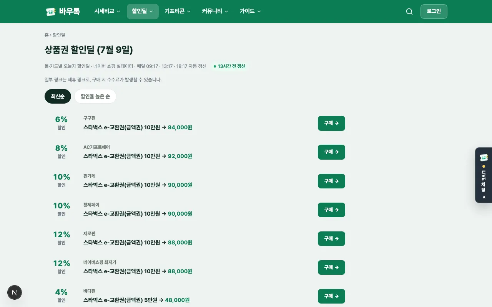This screenshot has width=492, height=307.
Task: Click the 네이버쇼핑 최저가 seller name
Action: 100,262
